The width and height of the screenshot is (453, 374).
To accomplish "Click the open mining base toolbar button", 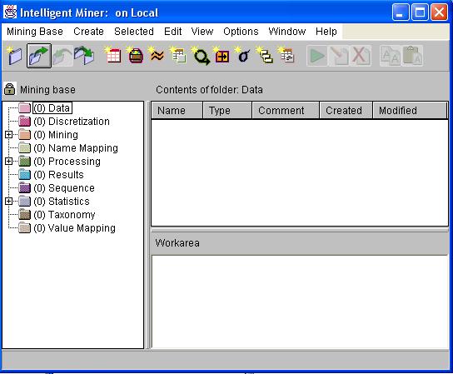I will tap(39, 56).
